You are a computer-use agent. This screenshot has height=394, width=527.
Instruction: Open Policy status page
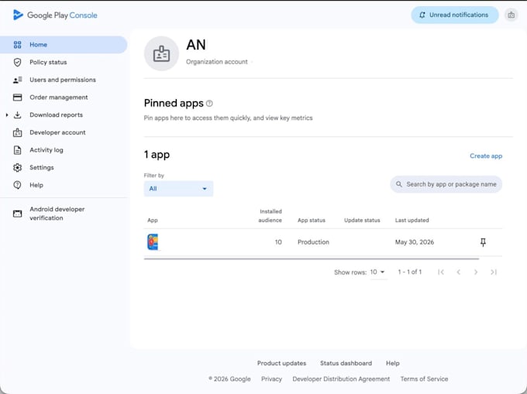point(48,62)
